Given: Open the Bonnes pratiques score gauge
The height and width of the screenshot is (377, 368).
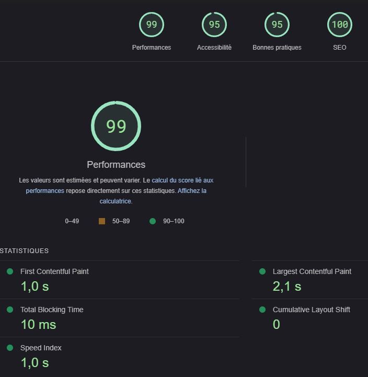Looking at the screenshot, I should click(277, 25).
